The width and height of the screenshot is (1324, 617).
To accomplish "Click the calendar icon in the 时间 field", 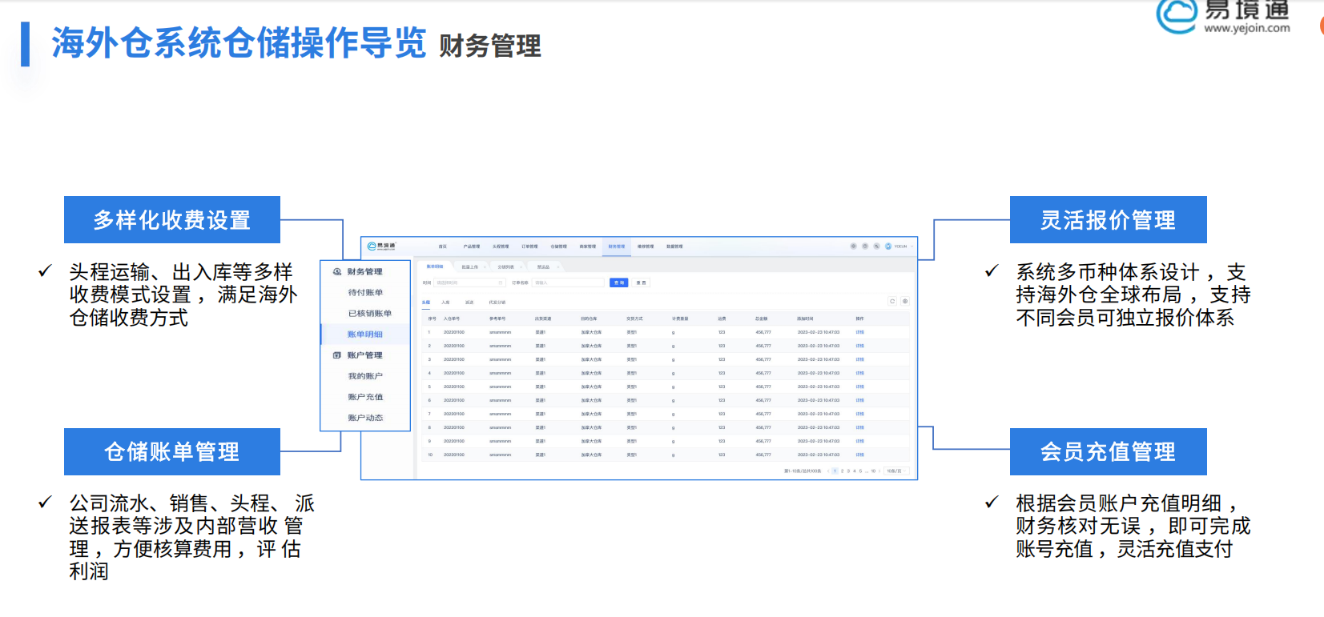I will (501, 282).
